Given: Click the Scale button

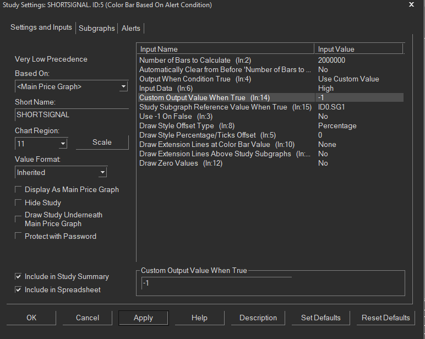Looking at the screenshot, I should pyautogui.click(x=102, y=143).
